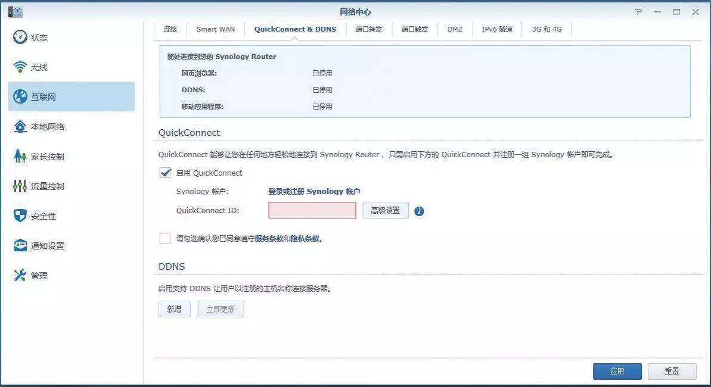Open the 流量控制 traffic control section
This screenshot has height=387, width=711.
click(x=71, y=186)
